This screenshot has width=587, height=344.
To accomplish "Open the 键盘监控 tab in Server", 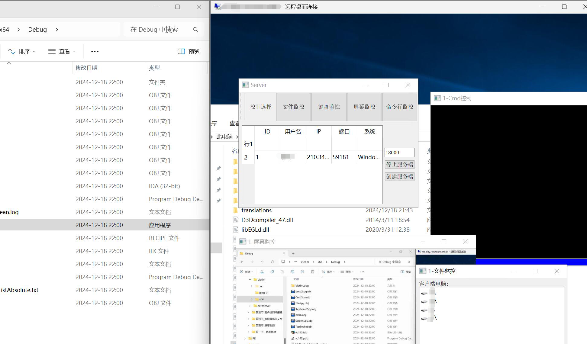I will pos(329,107).
